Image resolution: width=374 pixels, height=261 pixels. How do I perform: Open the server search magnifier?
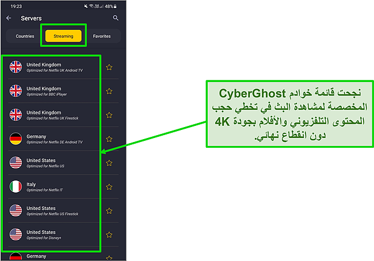coord(116,18)
